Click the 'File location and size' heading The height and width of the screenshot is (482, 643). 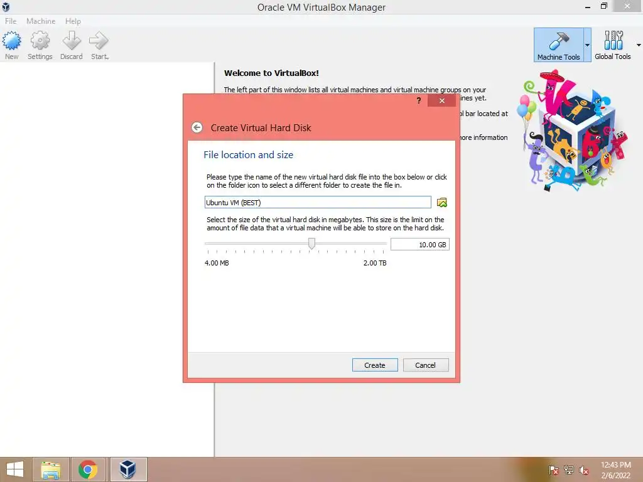pos(249,155)
